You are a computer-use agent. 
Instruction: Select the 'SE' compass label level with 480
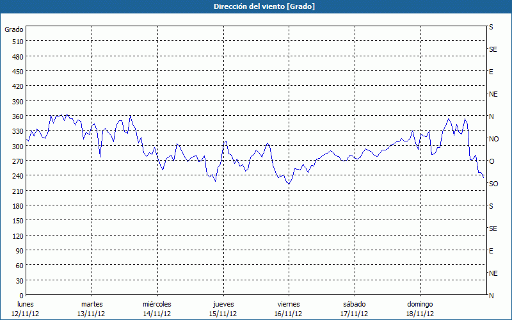493,49
